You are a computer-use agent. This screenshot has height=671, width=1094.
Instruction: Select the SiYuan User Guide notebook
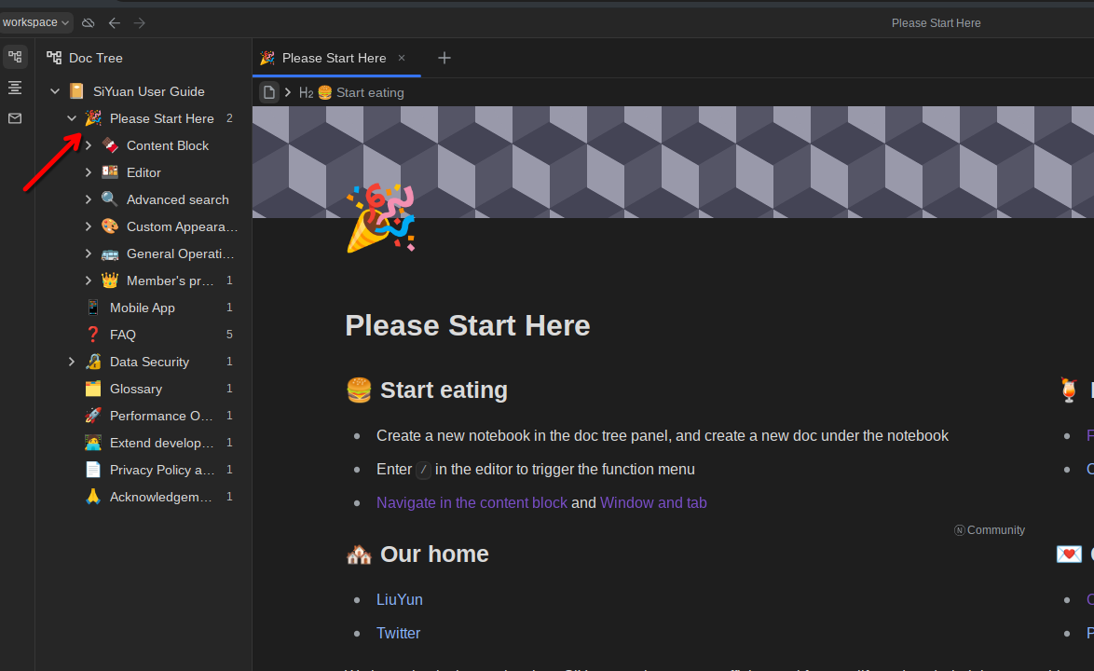[x=148, y=91]
